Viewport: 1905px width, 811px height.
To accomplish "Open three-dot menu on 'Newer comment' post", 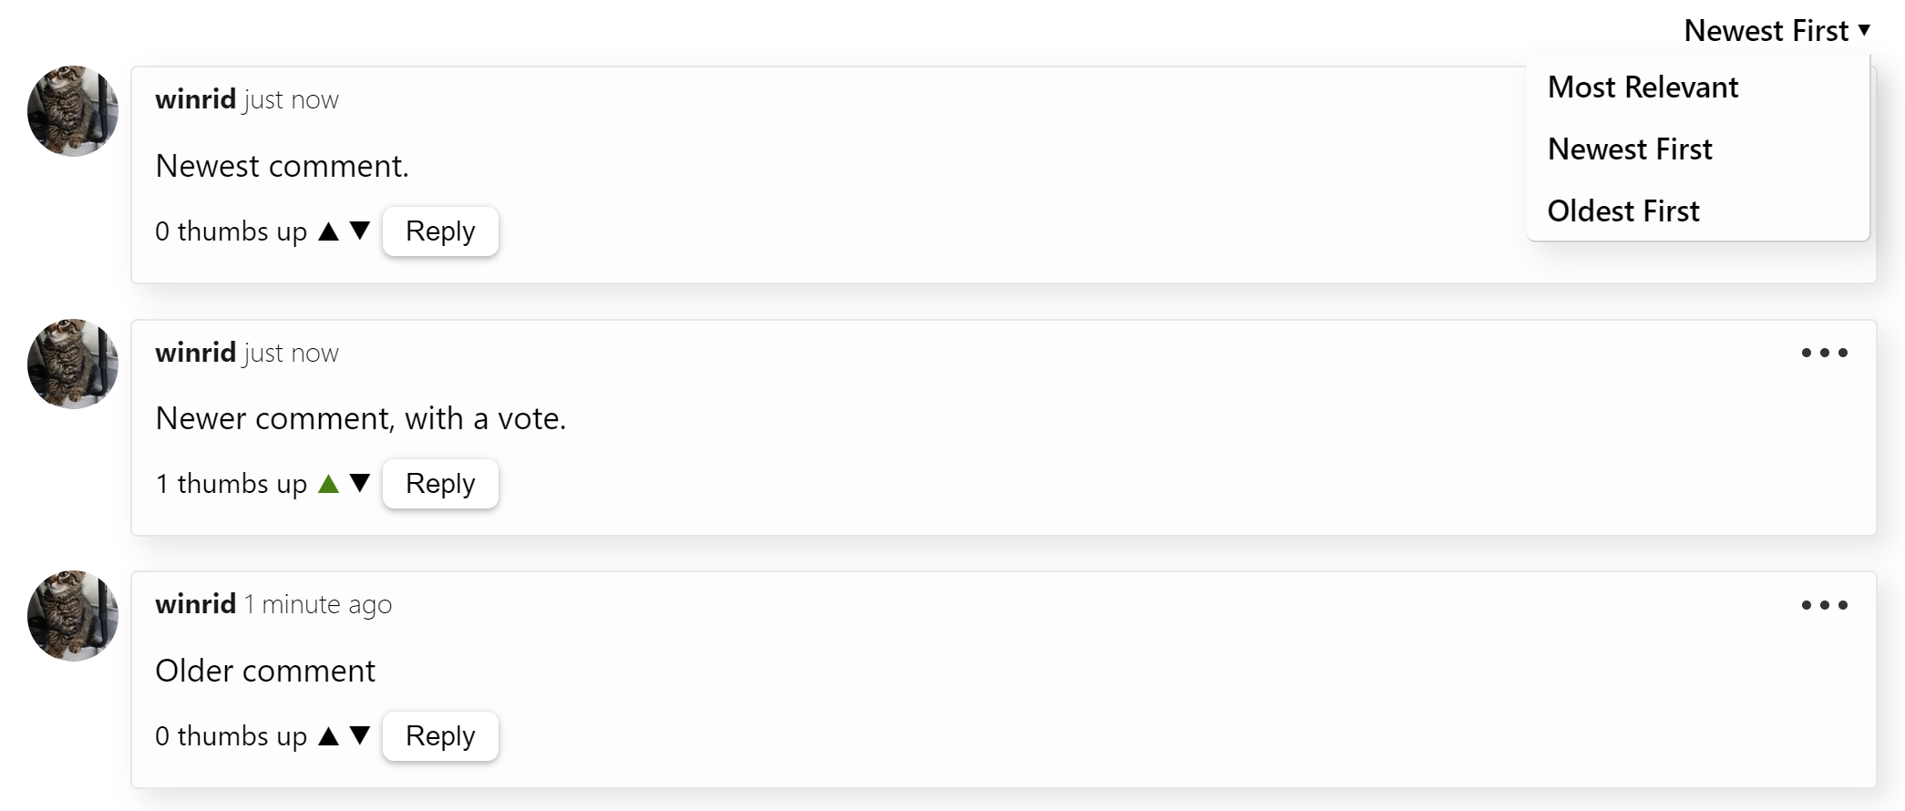I will (1824, 354).
